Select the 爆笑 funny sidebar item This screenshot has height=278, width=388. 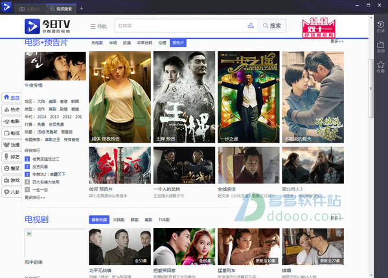tap(12, 168)
